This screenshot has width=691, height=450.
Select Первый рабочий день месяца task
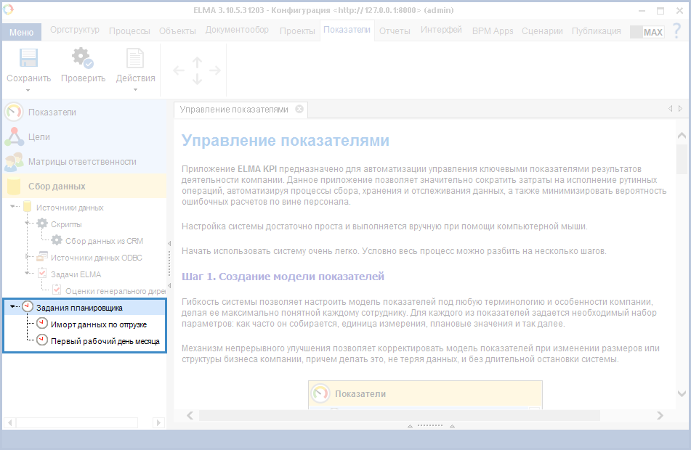(x=105, y=340)
